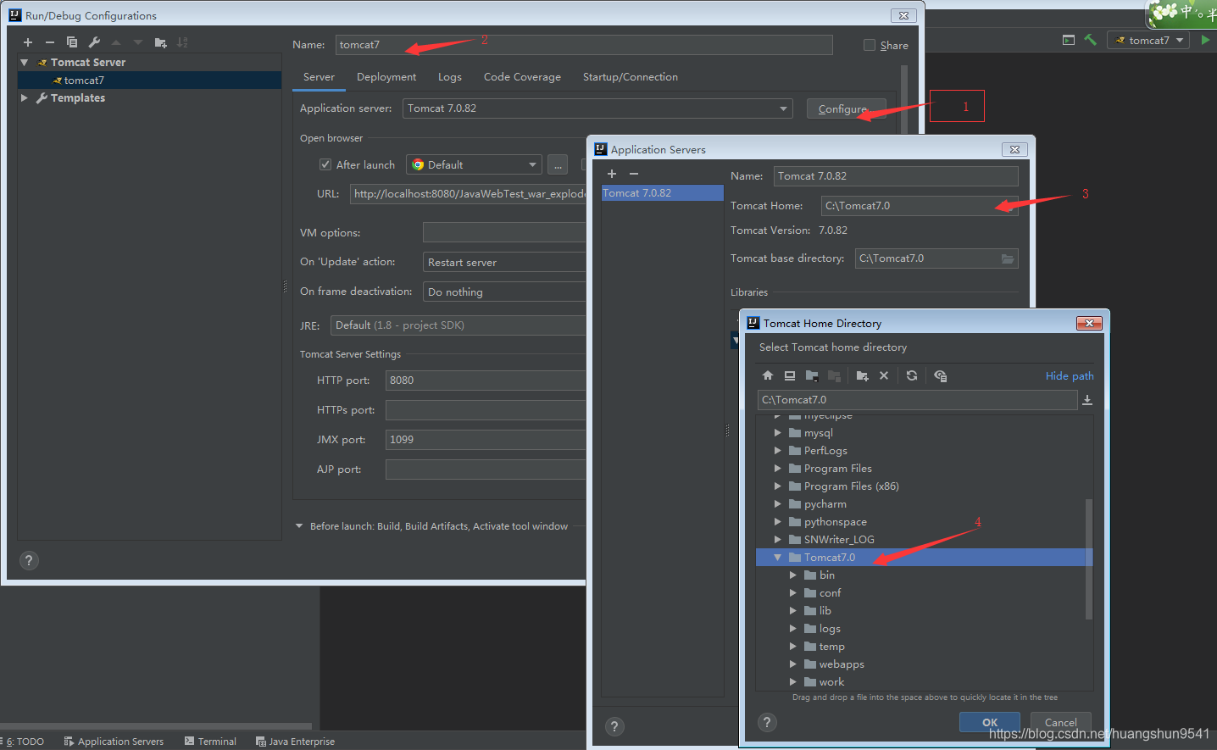The height and width of the screenshot is (750, 1217).
Task: Delete selected folder in file chooser
Action: click(884, 375)
